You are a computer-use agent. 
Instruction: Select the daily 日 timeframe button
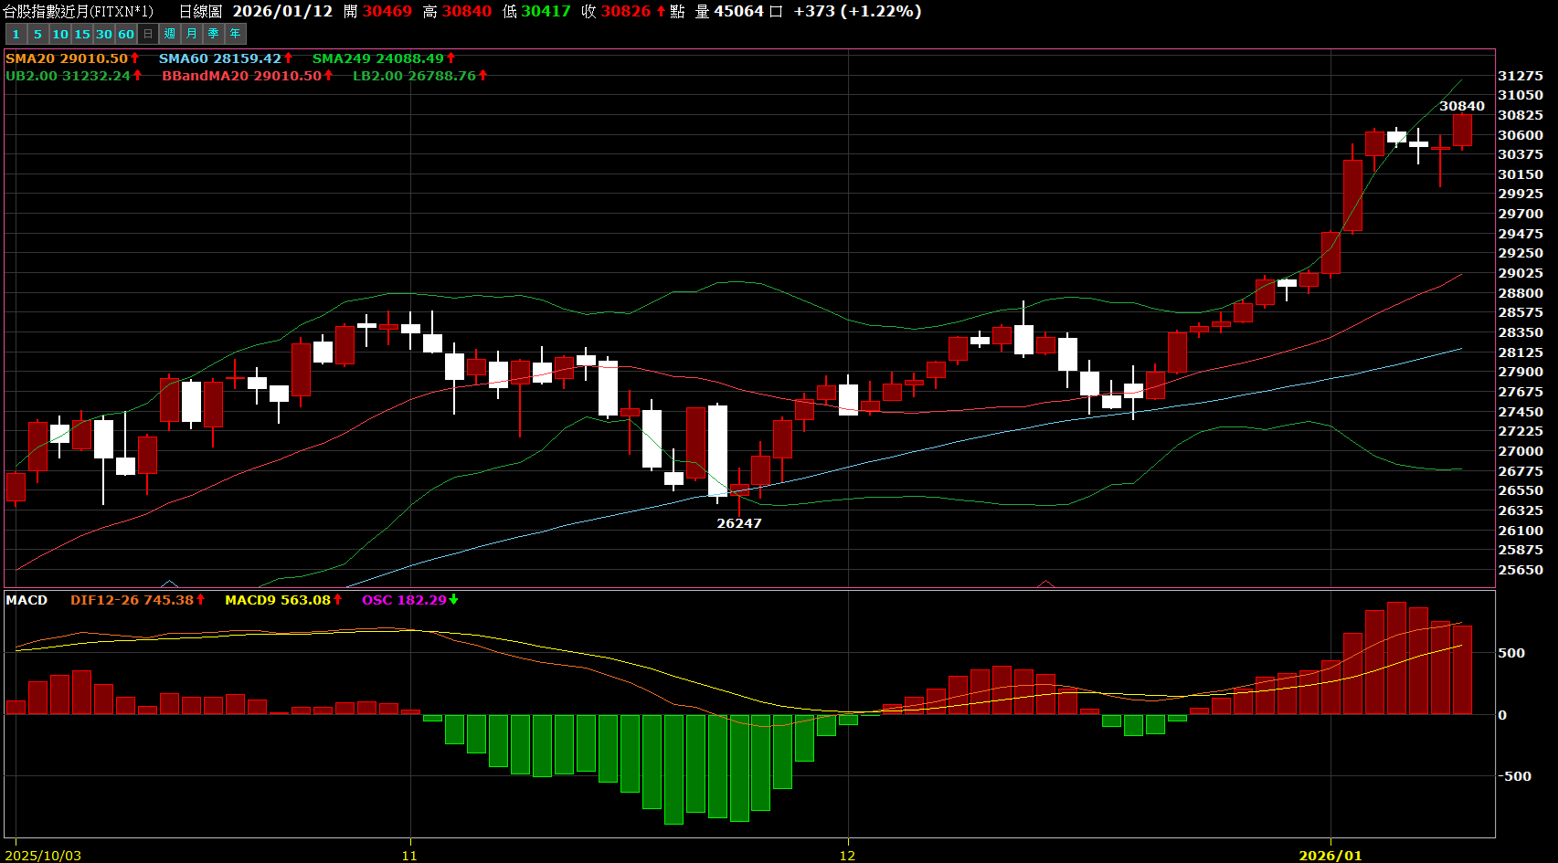[x=148, y=34]
